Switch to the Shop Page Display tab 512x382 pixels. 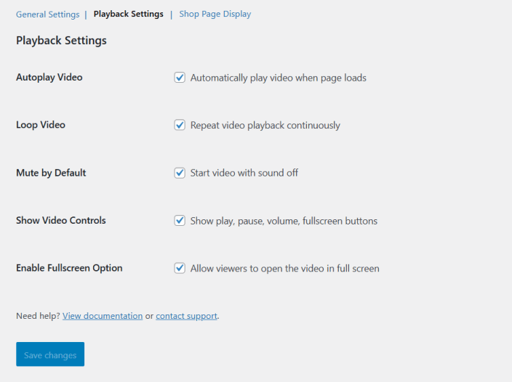(215, 14)
